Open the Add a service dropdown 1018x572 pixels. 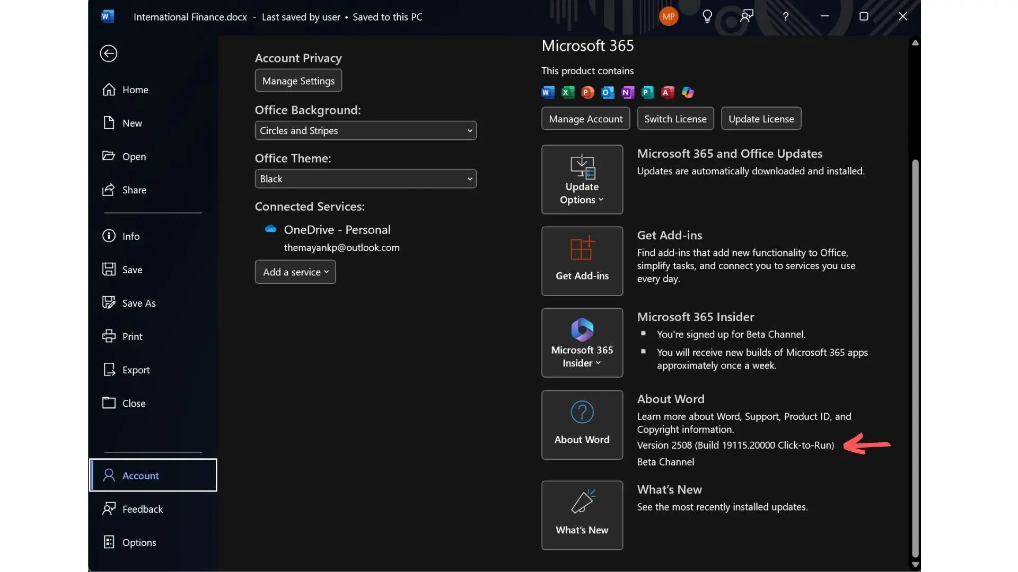[295, 272]
